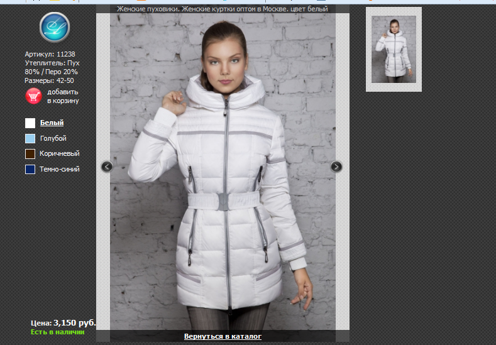The image size is (496, 345).
Task: Click the 'Артикул: 11238' product code
Action: 50,55
